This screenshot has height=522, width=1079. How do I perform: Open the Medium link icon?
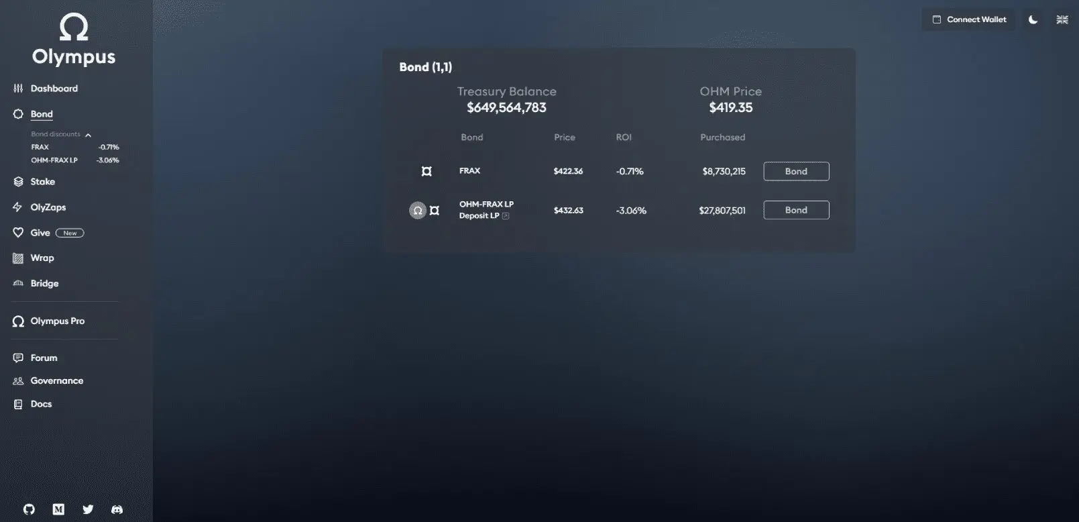pyautogui.click(x=58, y=509)
